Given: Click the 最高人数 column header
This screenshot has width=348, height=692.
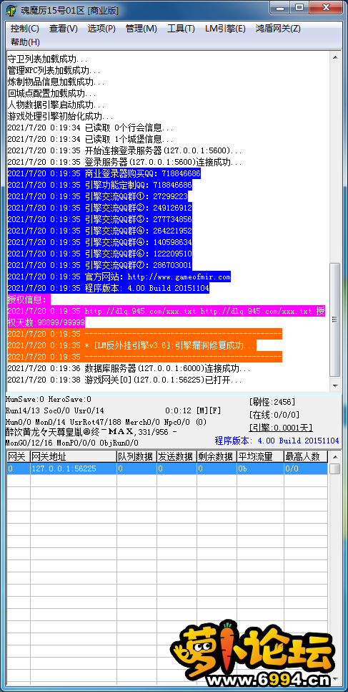Looking at the screenshot, I should (306, 456).
